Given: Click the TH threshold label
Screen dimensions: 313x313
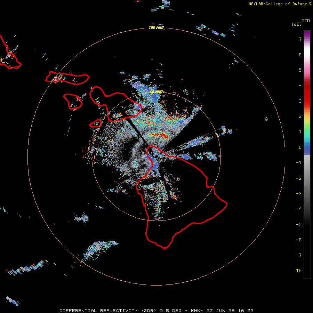Looking at the screenshot, I should coord(299,271).
